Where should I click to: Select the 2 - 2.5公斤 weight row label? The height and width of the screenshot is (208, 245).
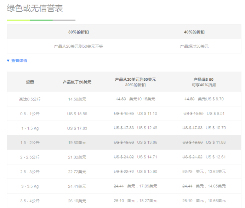click(x=30, y=157)
